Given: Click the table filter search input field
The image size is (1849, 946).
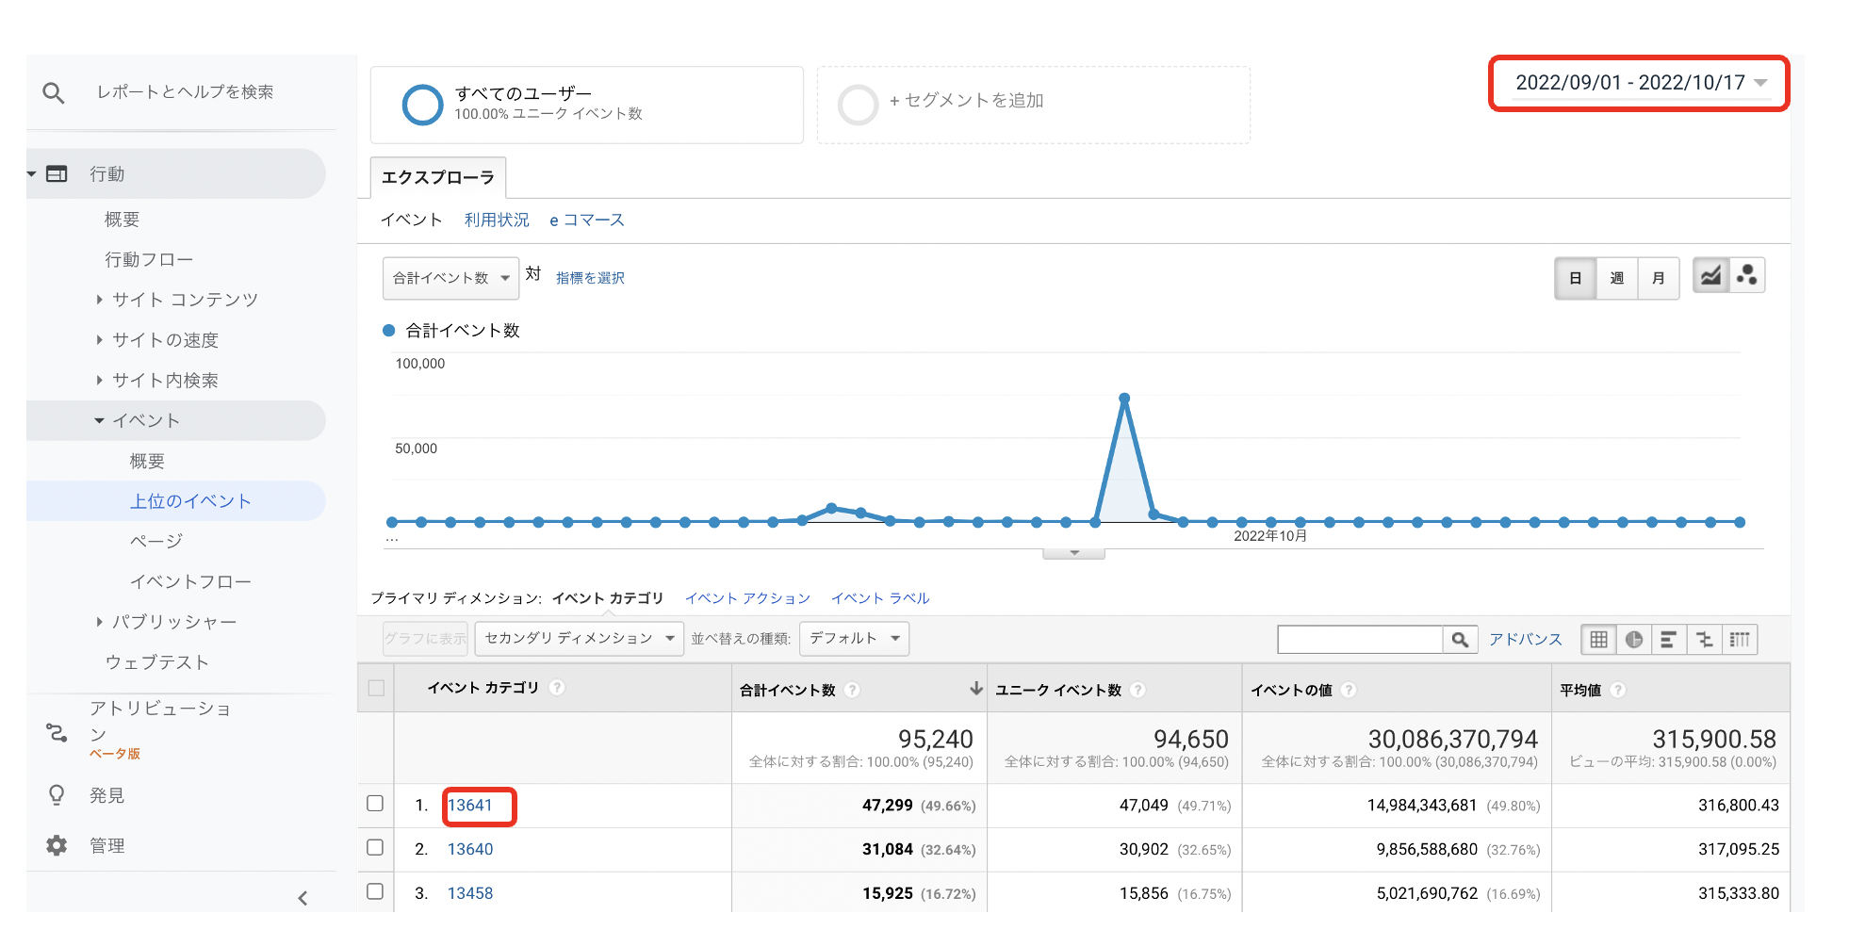Looking at the screenshot, I should 1359,640.
